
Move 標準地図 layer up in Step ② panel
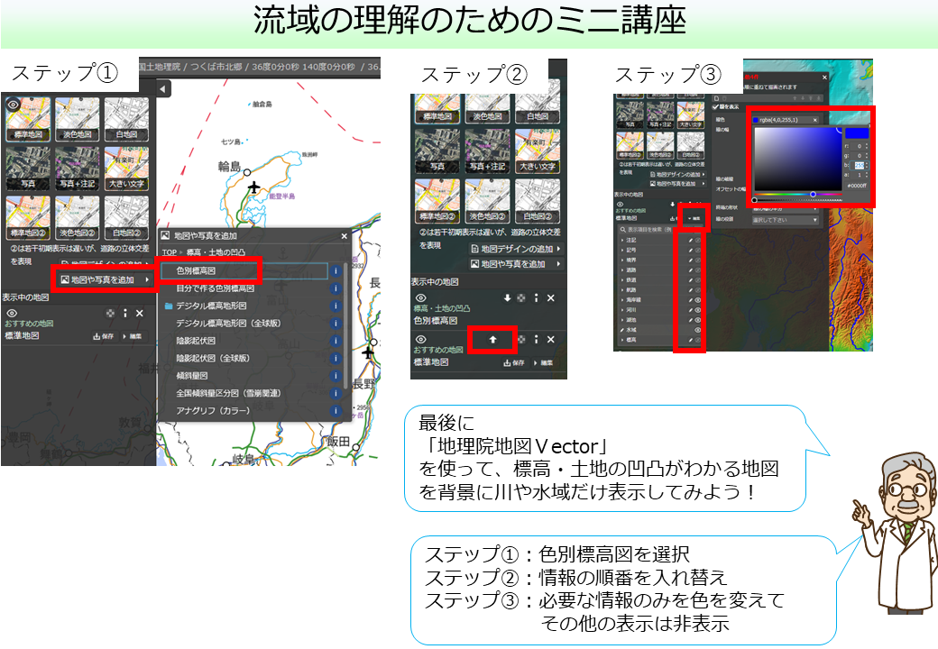pos(492,340)
